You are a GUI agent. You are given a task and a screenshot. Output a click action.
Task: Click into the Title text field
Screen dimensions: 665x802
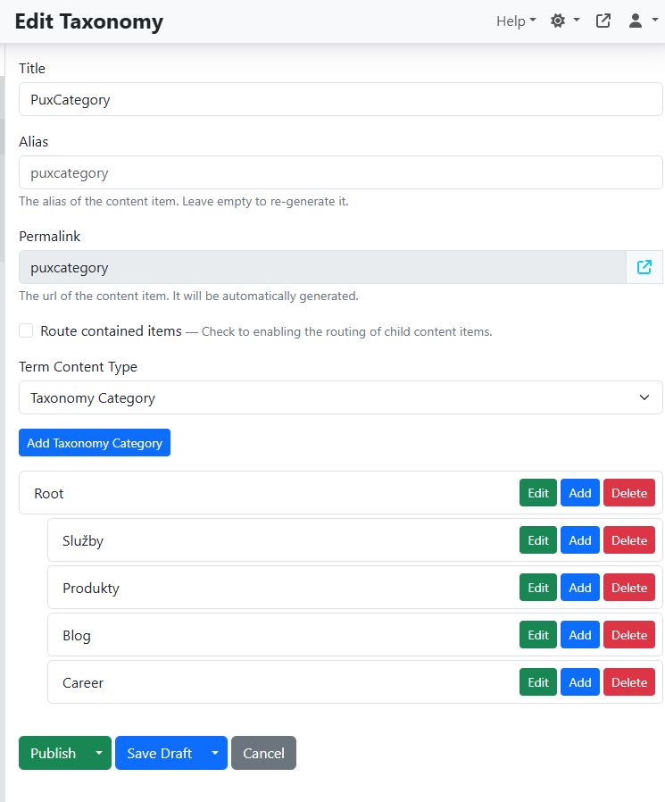pos(340,100)
